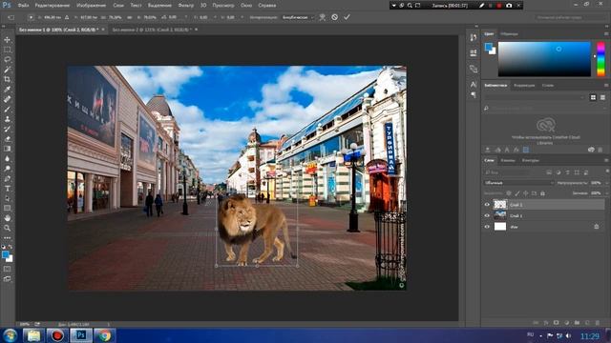The image size is (611, 343).
Task: Select the Path Selection tool
Action: 7,198
